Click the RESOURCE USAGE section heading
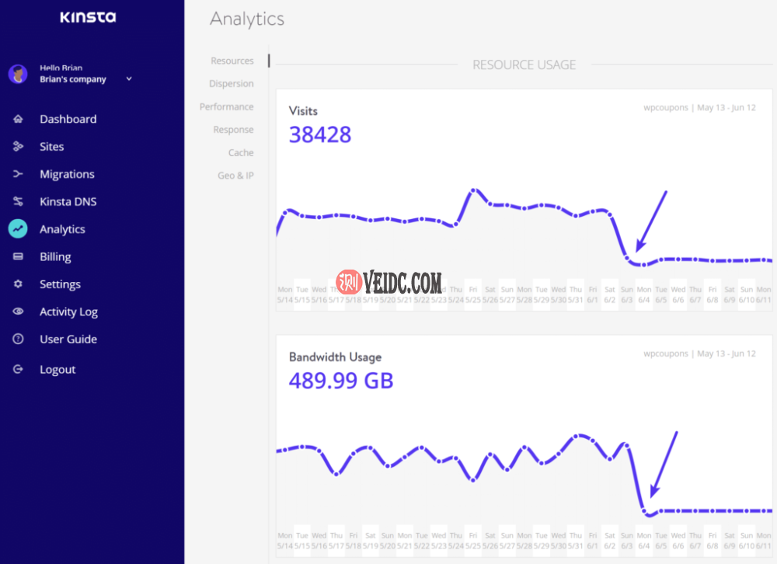The height and width of the screenshot is (564, 777). point(524,65)
